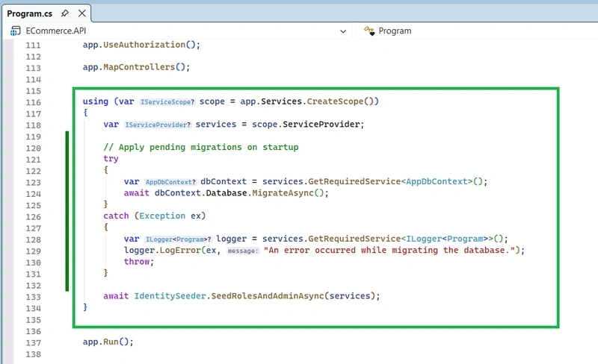The height and width of the screenshot is (364, 598).
Task: Click SeedRolesAndAdminAsync method call
Action: point(268,296)
